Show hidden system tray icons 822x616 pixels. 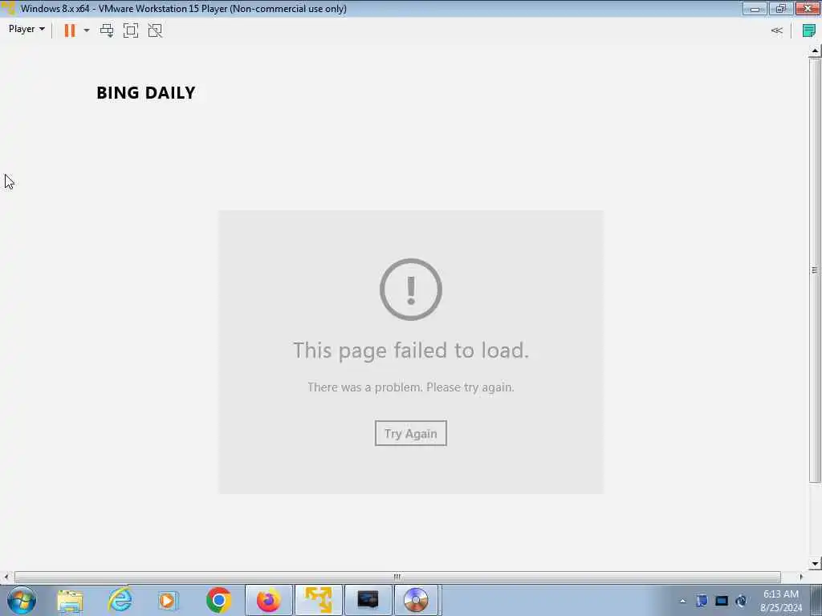click(x=682, y=602)
